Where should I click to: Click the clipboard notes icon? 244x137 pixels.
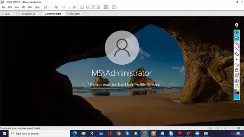pyautogui.click(x=236, y=86)
